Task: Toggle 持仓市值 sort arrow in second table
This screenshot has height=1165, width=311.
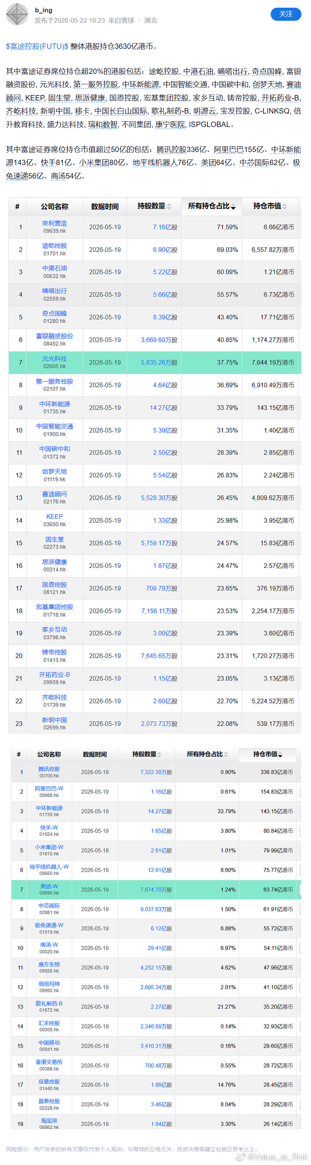Action: 280,755
